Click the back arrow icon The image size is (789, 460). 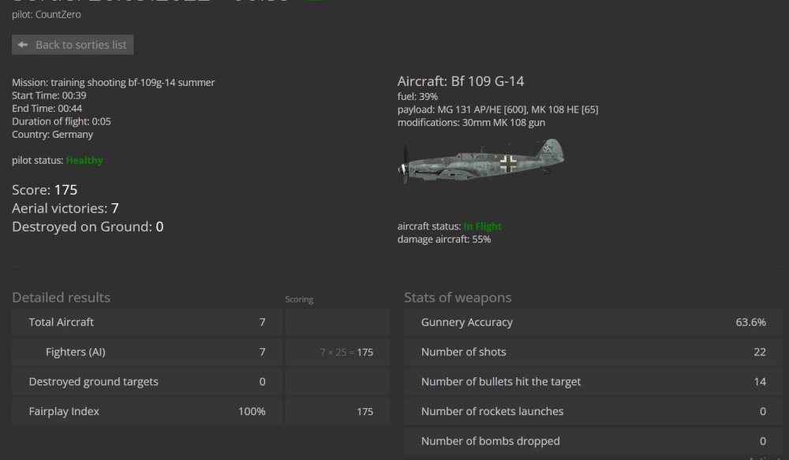pyautogui.click(x=23, y=45)
